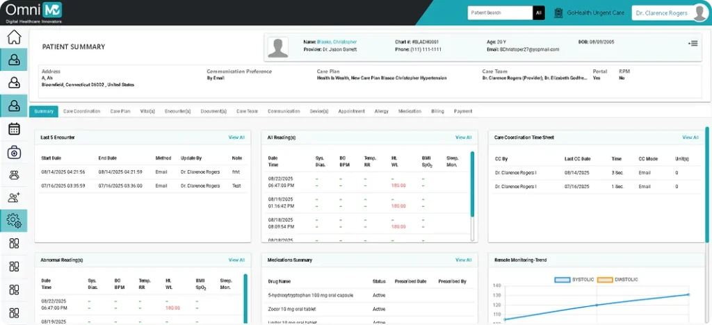Open the medical kit icon in sidebar
This screenshot has width=712, height=325.
point(14,152)
